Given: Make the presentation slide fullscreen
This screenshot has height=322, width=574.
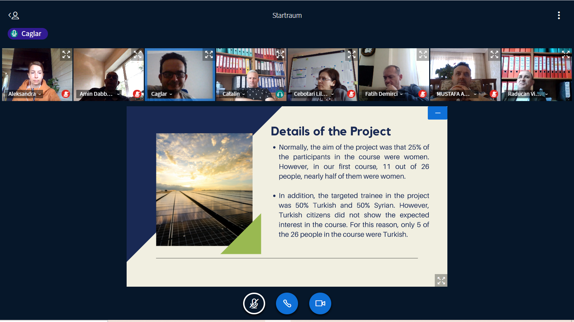Looking at the screenshot, I should pyautogui.click(x=441, y=280).
